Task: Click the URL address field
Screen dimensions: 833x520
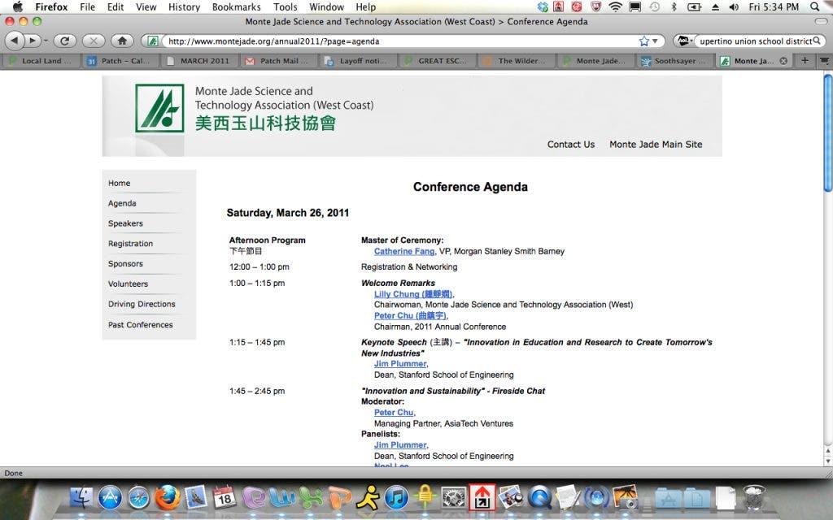Action: click(401, 41)
